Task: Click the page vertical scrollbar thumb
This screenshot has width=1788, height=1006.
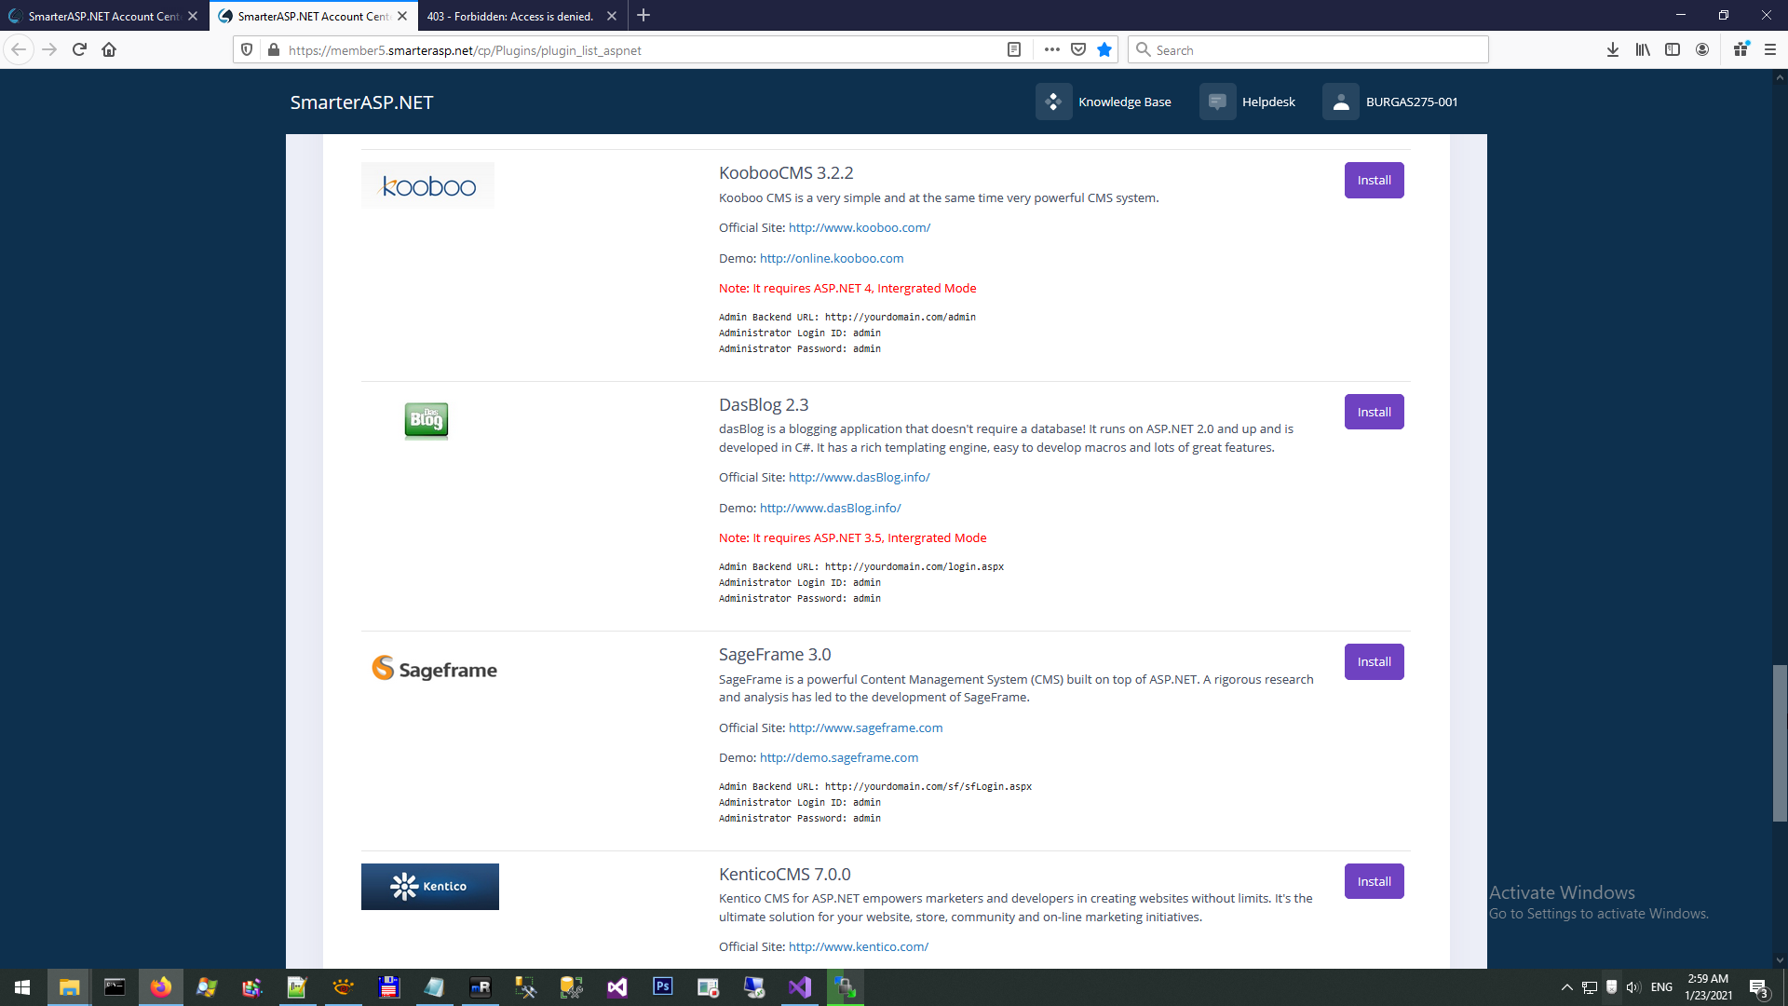Action: point(1779,742)
